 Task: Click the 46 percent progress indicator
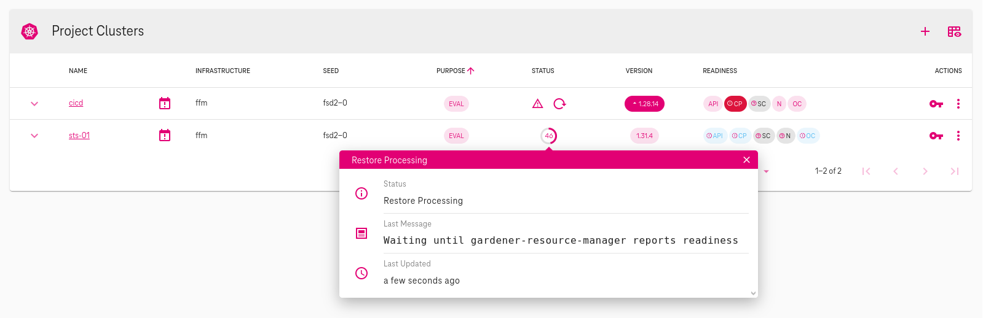pyautogui.click(x=548, y=136)
